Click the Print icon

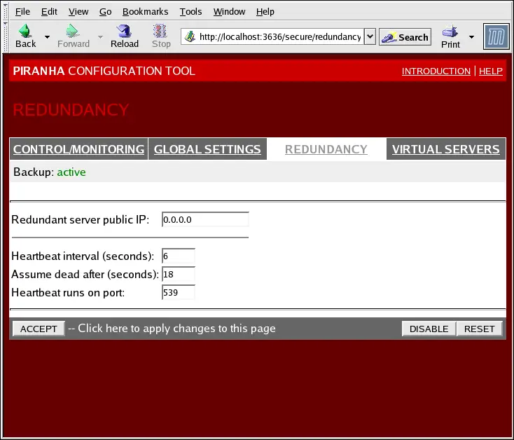pos(450,32)
